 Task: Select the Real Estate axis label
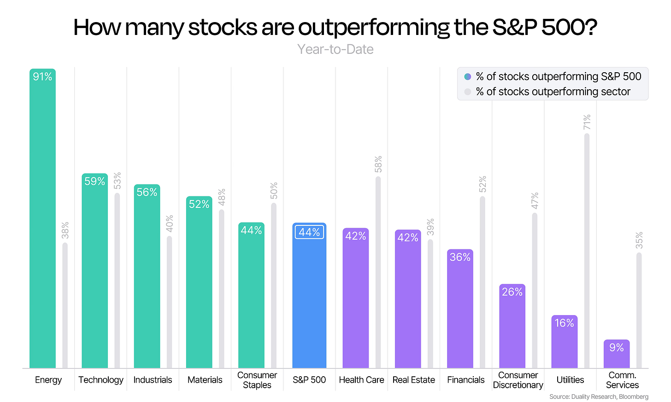coord(413,380)
